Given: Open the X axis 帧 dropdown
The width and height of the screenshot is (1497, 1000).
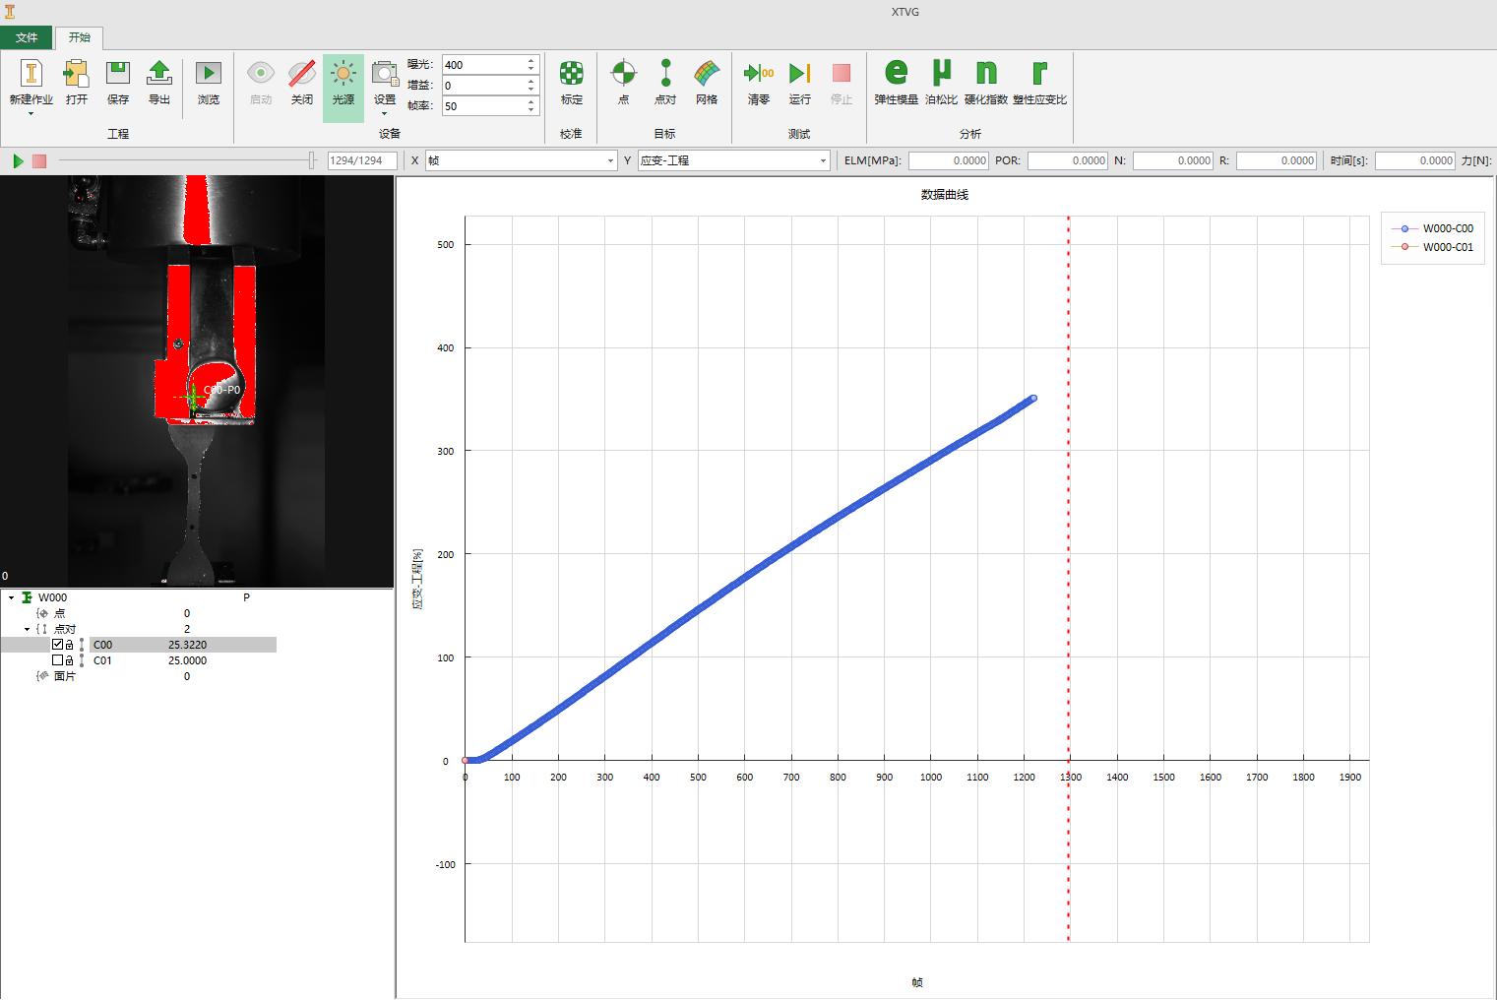Looking at the screenshot, I should click(521, 160).
